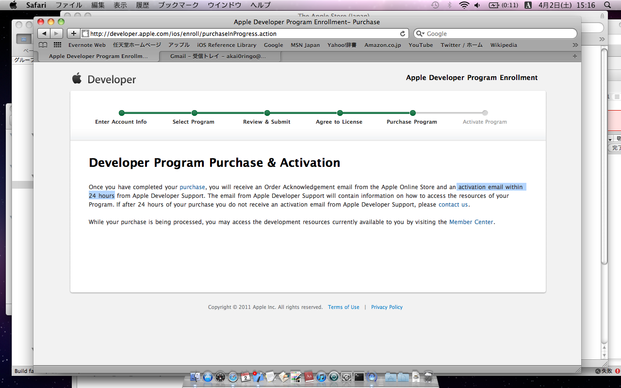Viewport: 621px width, 388px height.
Task: Show all bookmarks via the open-book icon
Action: coord(43,45)
